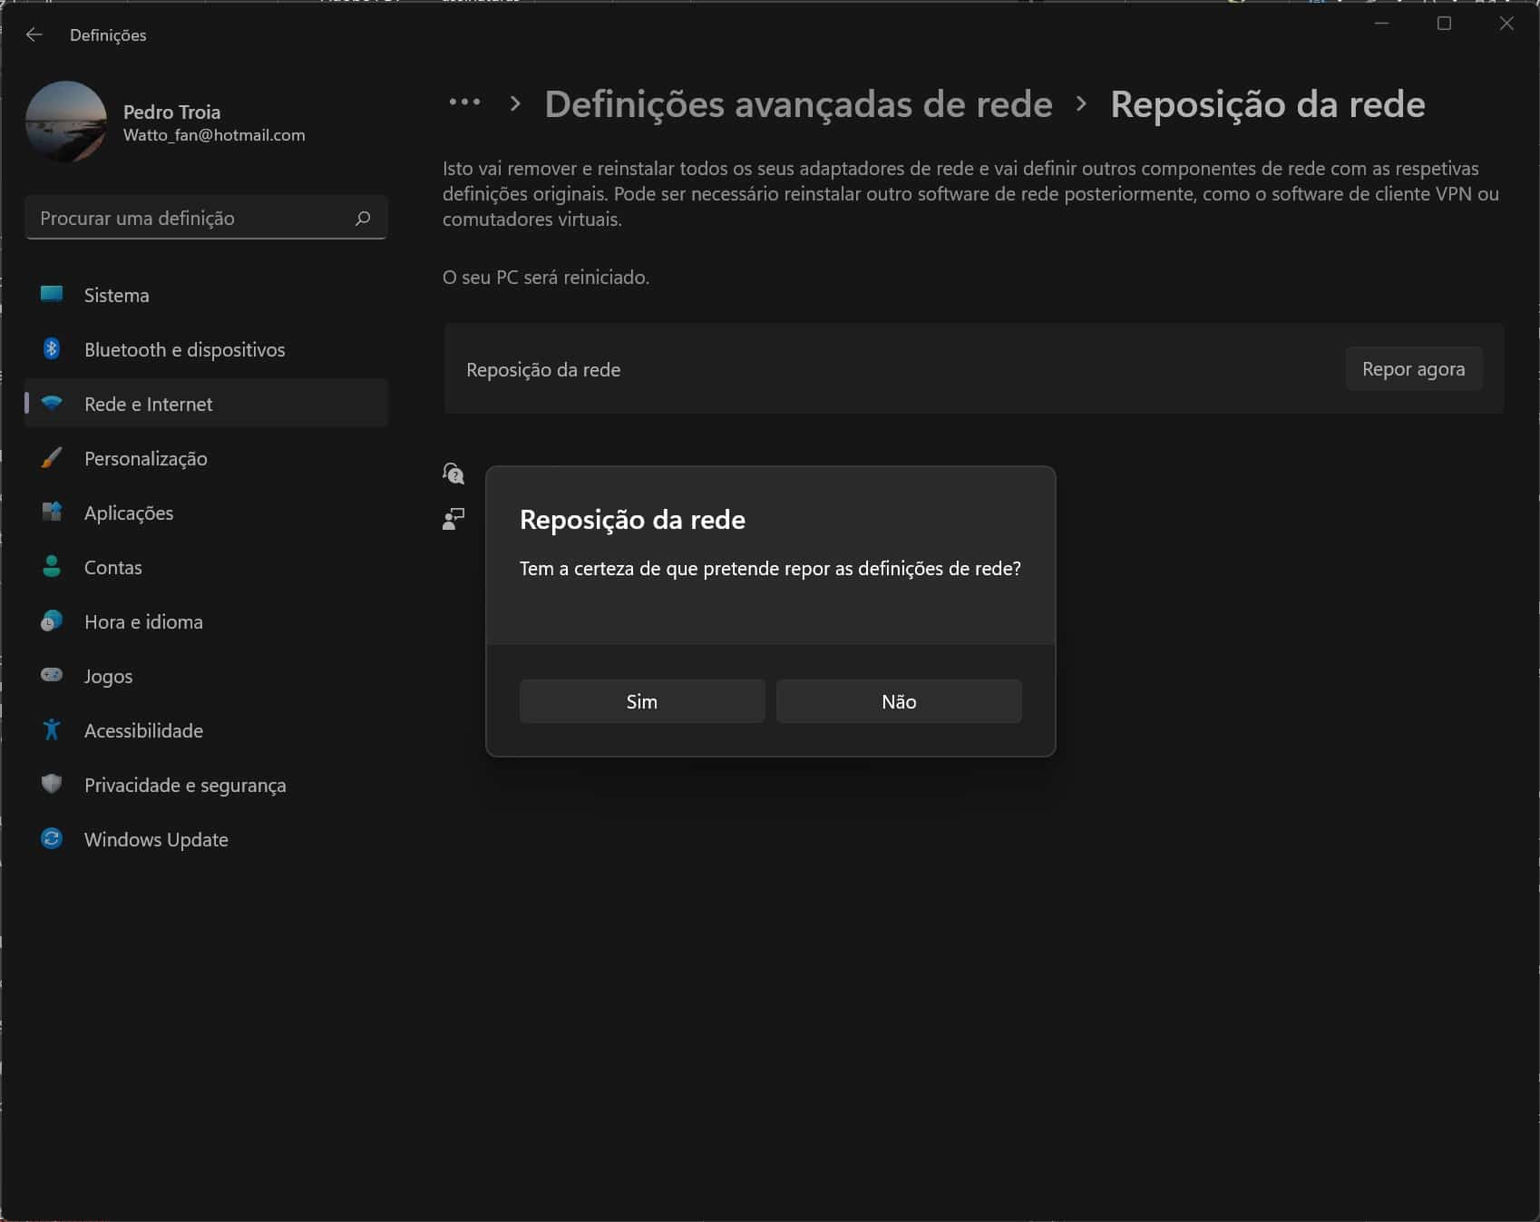Click the Bluetooth icon in sidebar
1540x1222 pixels.
point(52,348)
